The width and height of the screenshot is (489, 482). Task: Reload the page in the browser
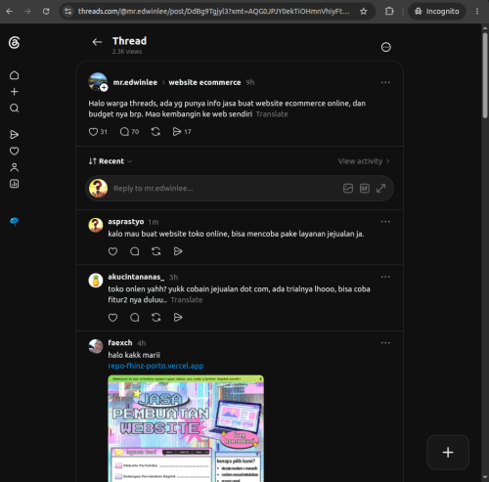click(46, 12)
